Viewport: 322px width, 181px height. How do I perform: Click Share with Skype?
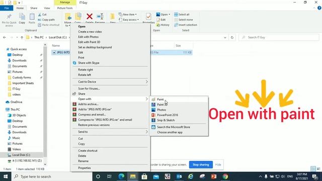pyautogui.click(x=110, y=63)
